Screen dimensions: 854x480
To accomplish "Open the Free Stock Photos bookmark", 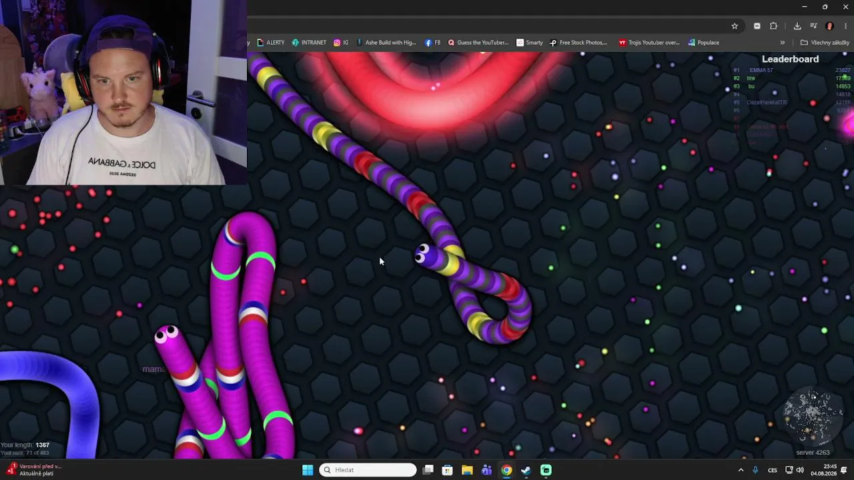I will (x=578, y=43).
